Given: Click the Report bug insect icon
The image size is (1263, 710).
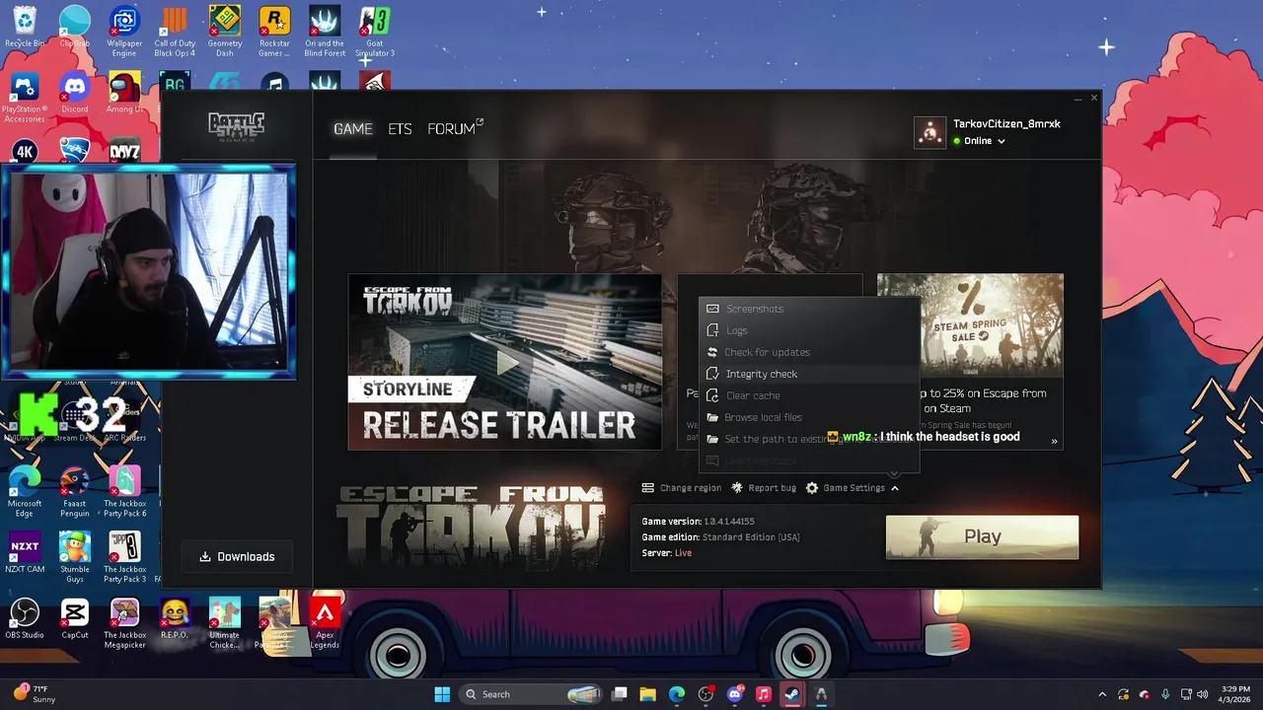Looking at the screenshot, I should [x=737, y=488].
